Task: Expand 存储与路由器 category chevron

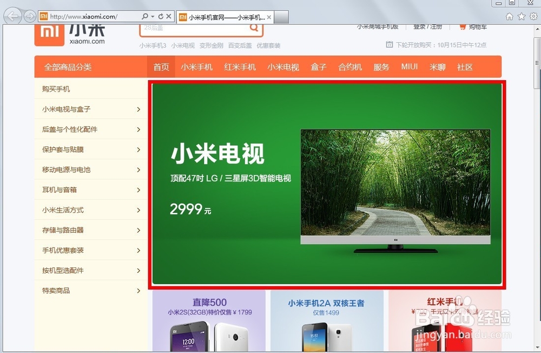Action: [x=138, y=231]
